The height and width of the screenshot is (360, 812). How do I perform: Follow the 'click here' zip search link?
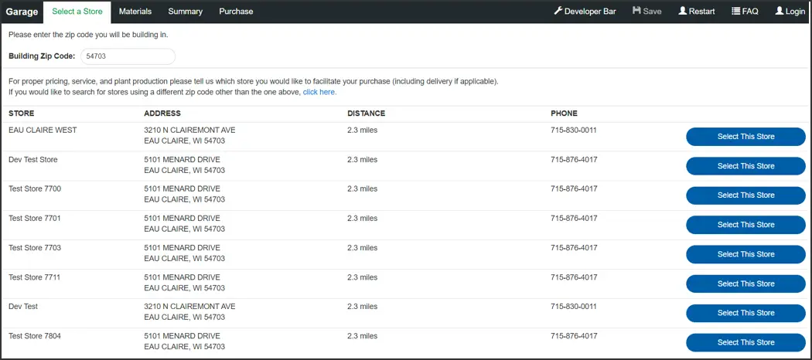point(319,92)
